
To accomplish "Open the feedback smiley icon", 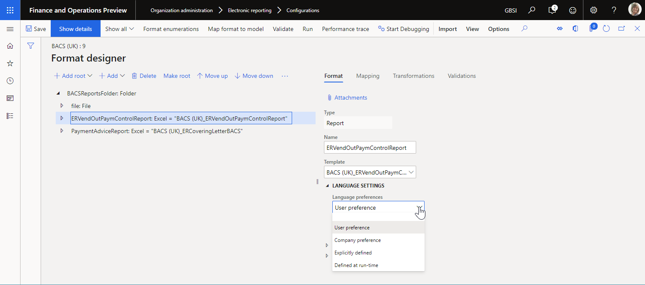I will [572, 10].
